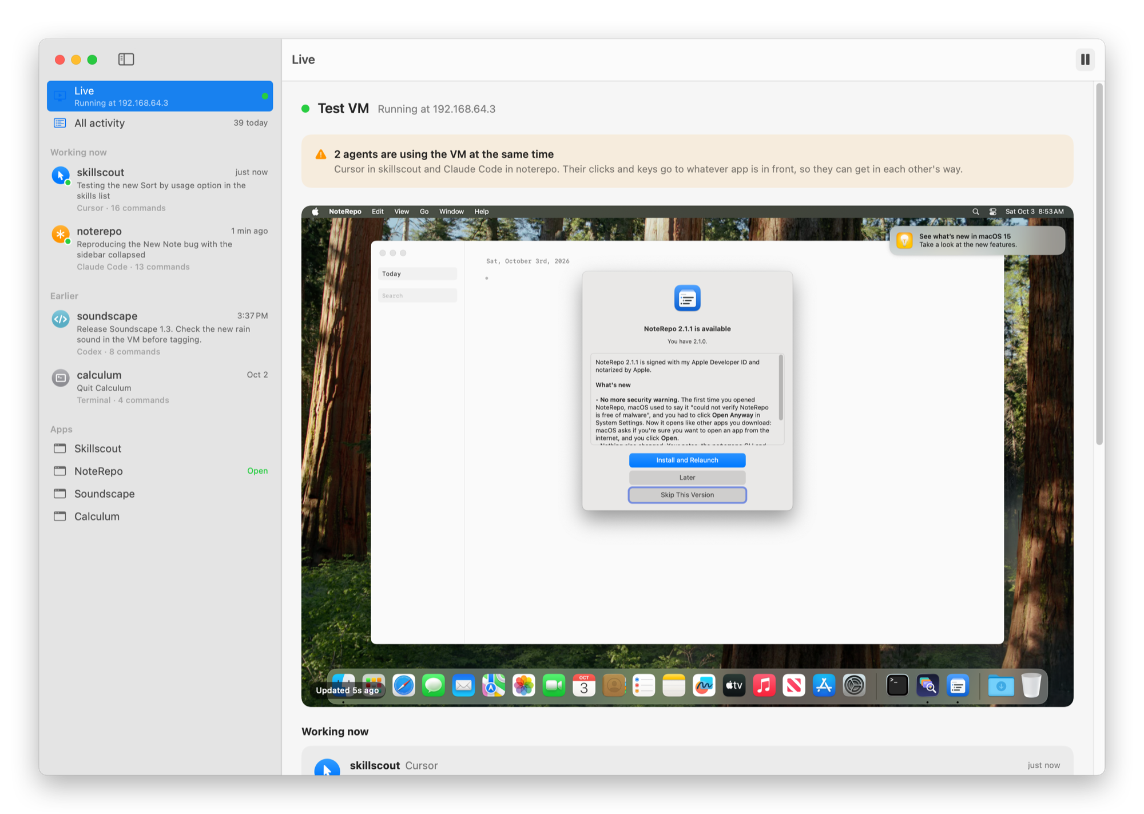1144x814 pixels.
Task: Click Skip This Version button
Action: 687,495
